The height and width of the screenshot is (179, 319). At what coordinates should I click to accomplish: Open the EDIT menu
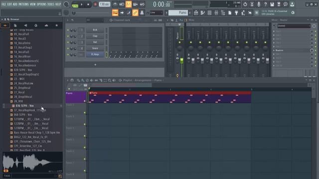[x=9, y=4]
